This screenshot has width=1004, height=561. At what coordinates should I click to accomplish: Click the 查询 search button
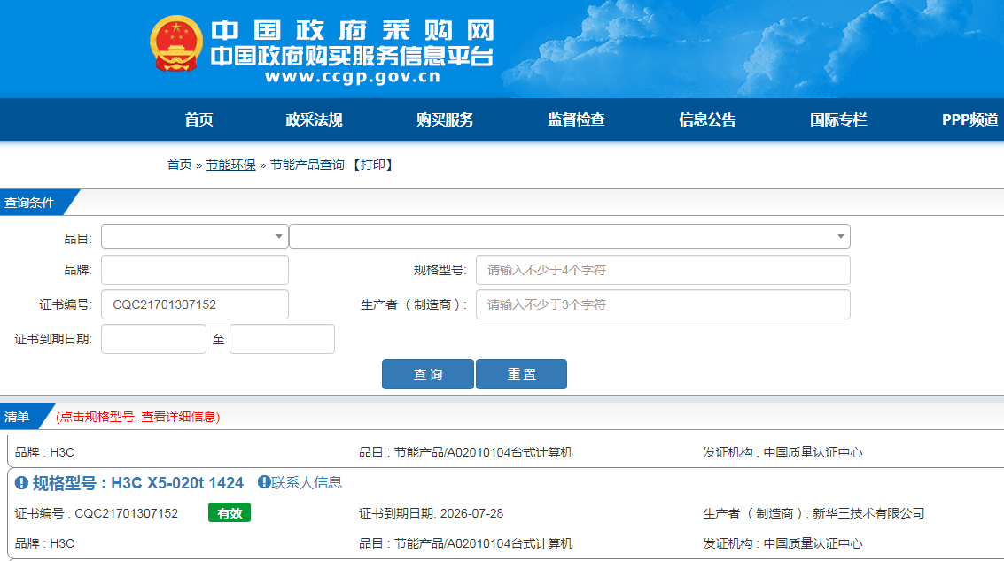click(428, 374)
